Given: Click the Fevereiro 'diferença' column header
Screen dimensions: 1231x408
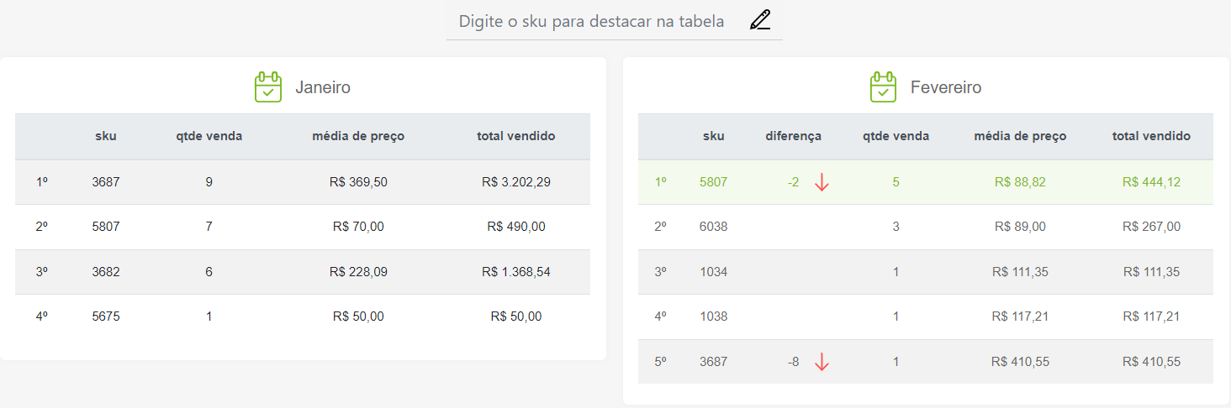Looking at the screenshot, I should point(793,136).
